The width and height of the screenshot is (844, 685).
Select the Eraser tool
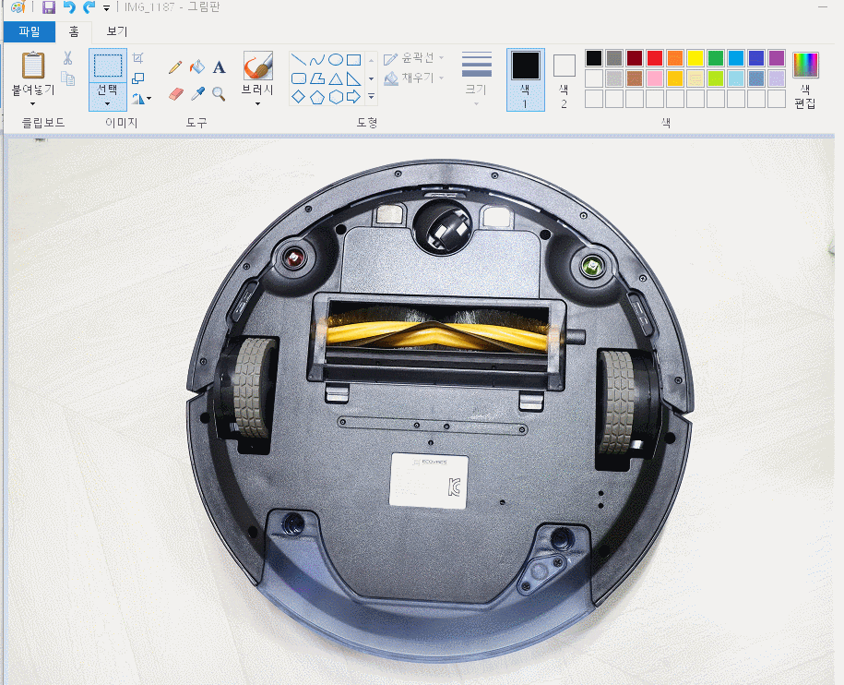tap(175, 94)
